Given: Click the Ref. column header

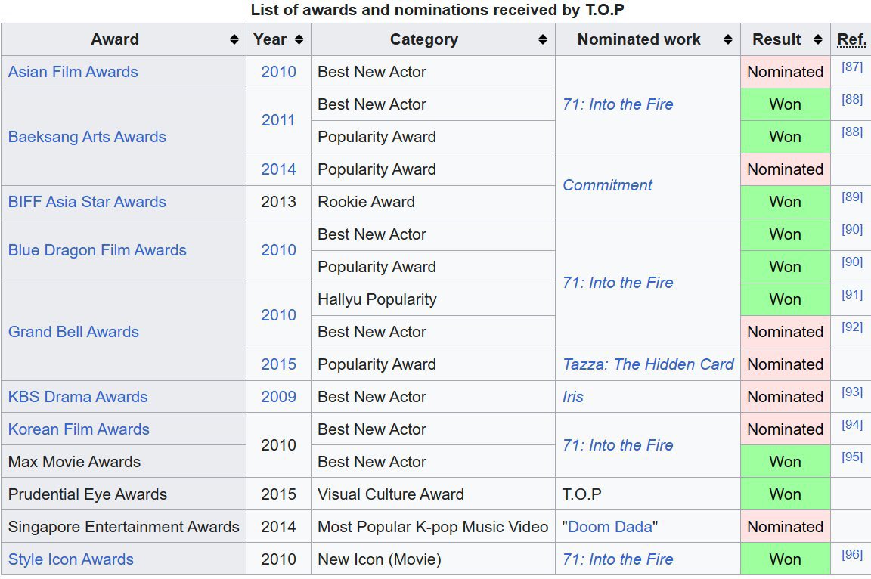Looking at the screenshot, I should tap(851, 39).
